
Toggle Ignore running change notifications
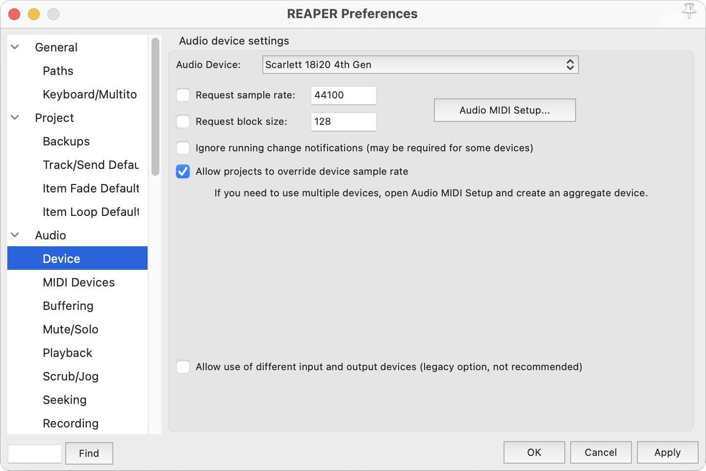click(183, 148)
